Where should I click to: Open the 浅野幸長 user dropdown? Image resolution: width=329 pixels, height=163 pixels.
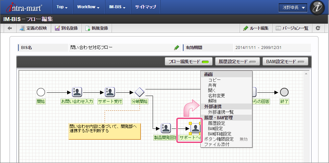pos(293,8)
